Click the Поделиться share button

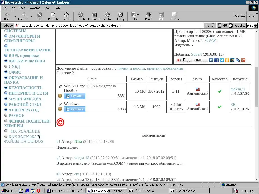tap(192, 60)
